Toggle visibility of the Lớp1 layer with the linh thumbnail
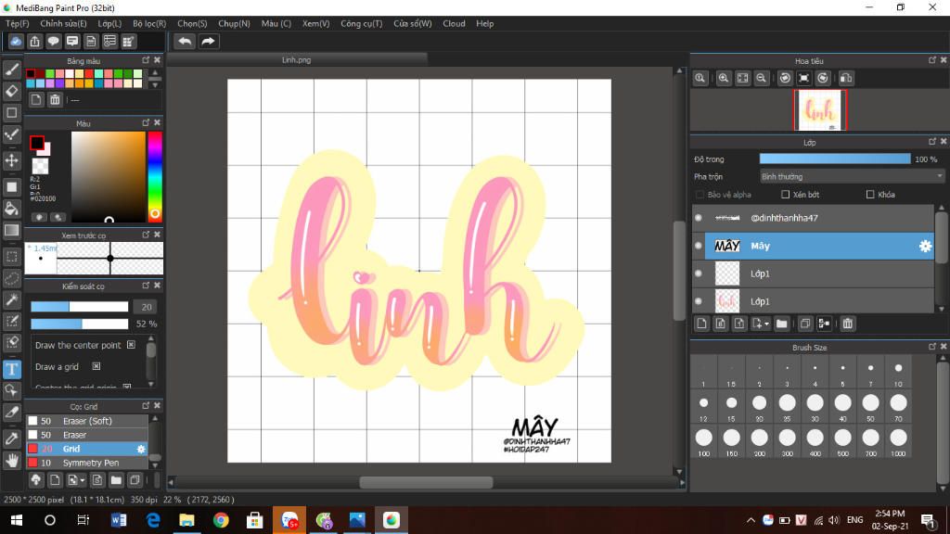 (x=699, y=301)
